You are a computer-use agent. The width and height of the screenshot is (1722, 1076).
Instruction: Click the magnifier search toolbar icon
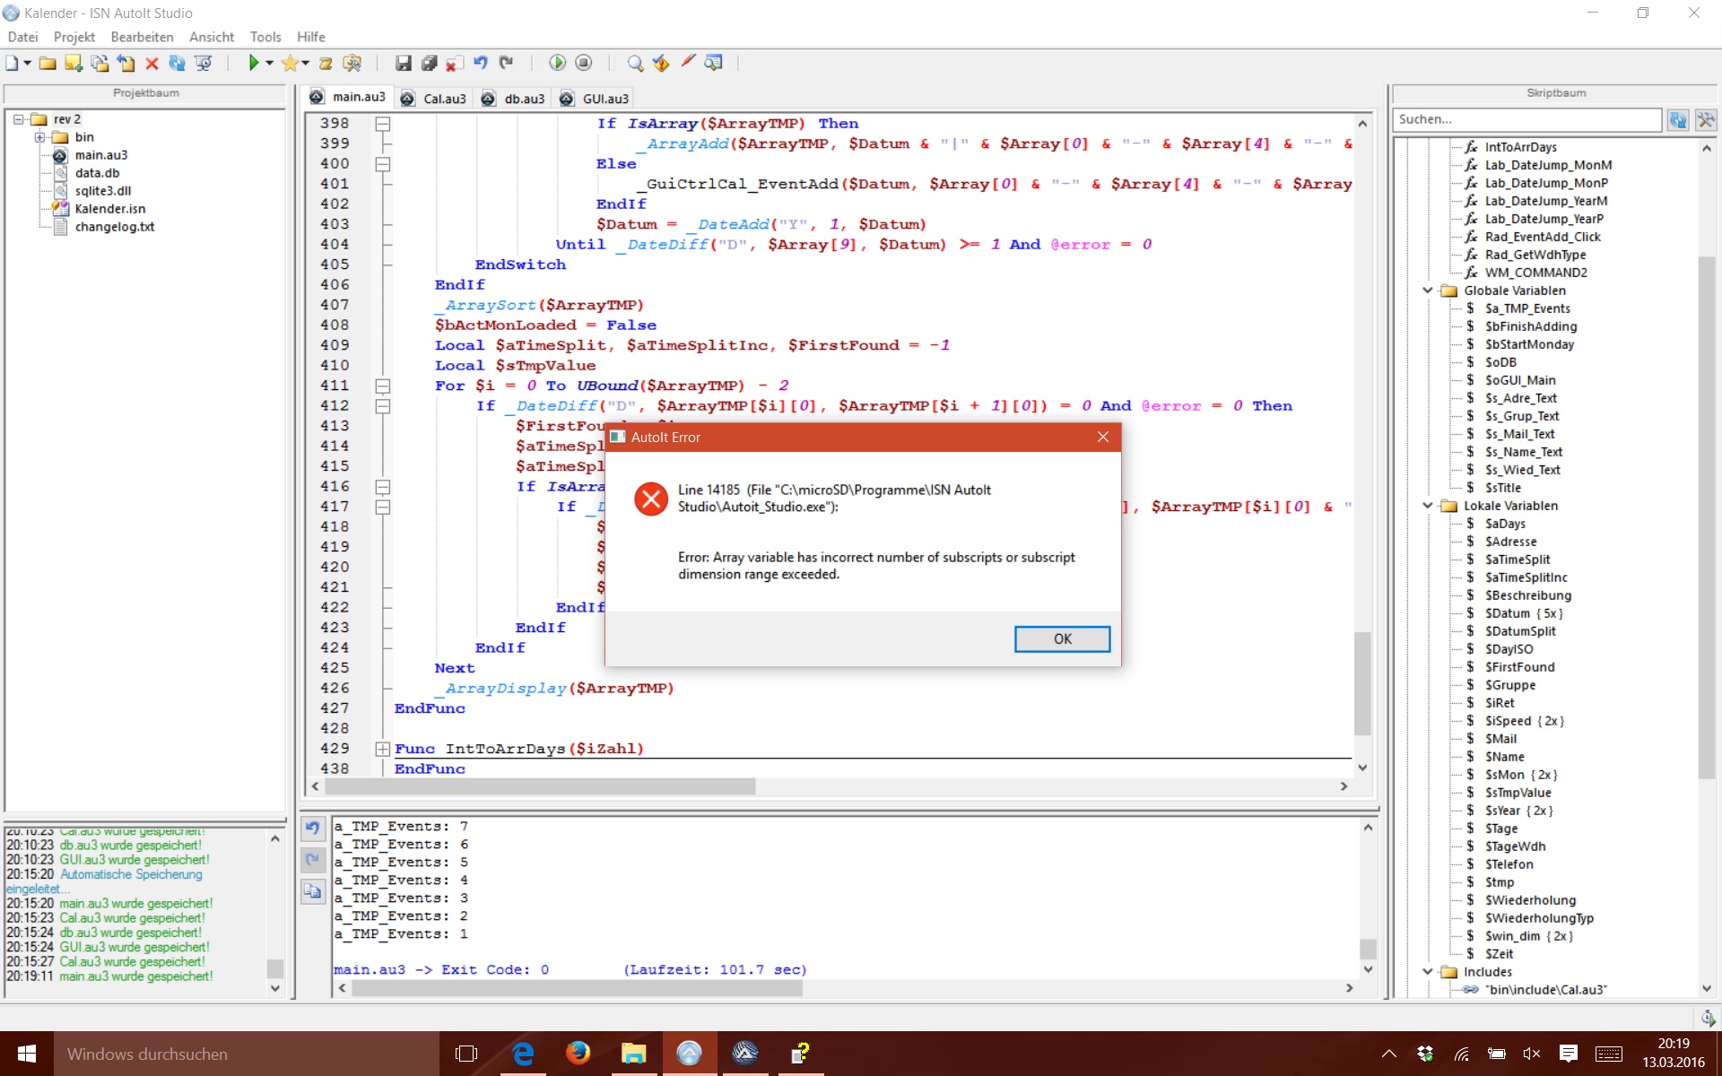click(635, 63)
